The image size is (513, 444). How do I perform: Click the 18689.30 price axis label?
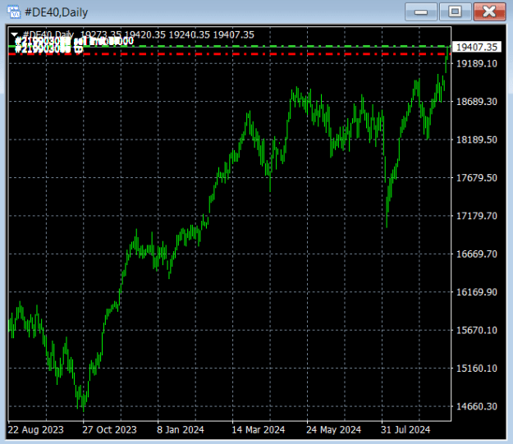coord(476,102)
